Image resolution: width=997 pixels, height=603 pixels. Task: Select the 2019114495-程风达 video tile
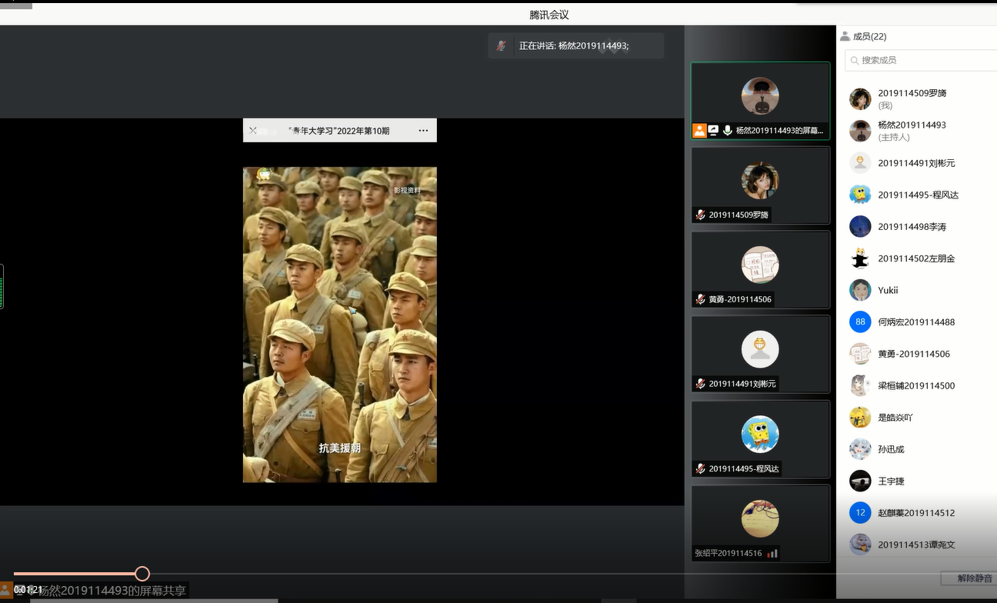click(760, 439)
